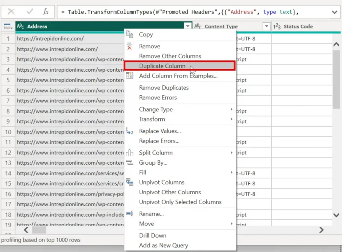Click cell https://intrepidonline.com/ in row 1
342x252 pixels.
click(x=70, y=39)
